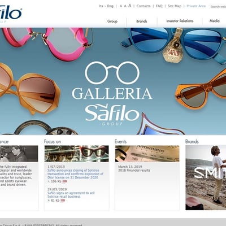Select the smallest font size A
The width and height of the screenshot is (226, 226).
coord(121,6)
